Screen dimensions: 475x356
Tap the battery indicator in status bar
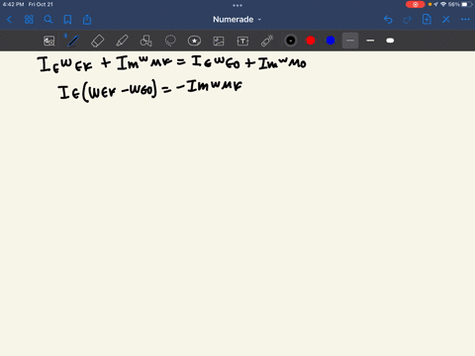click(x=466, y=4)
